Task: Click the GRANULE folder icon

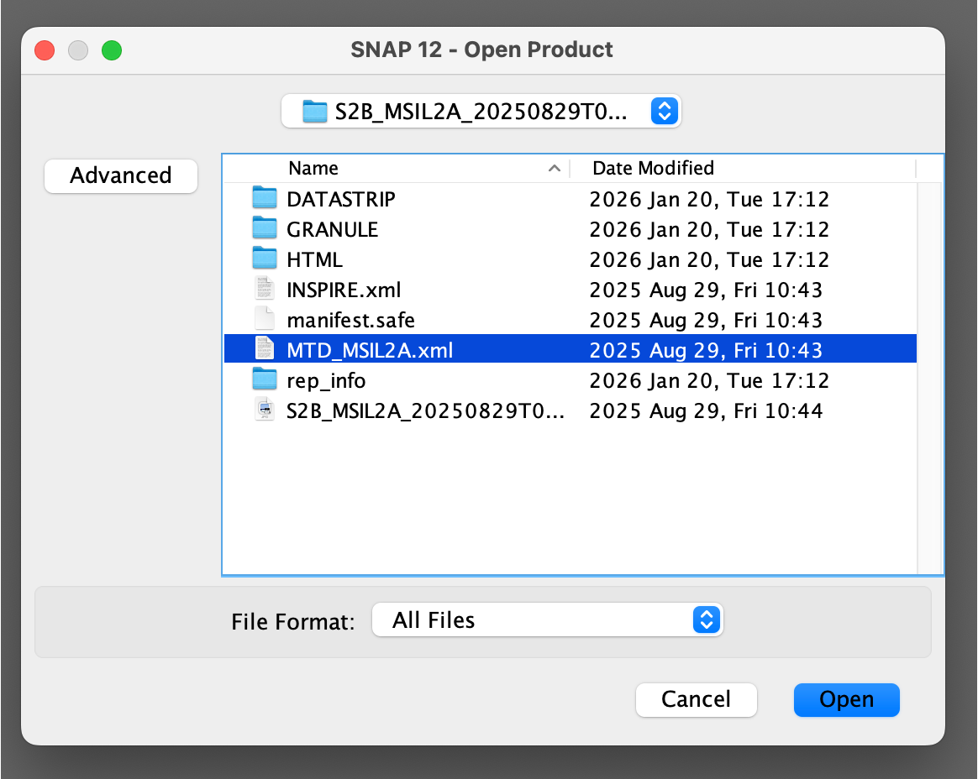Action: [x=265, y=229]
